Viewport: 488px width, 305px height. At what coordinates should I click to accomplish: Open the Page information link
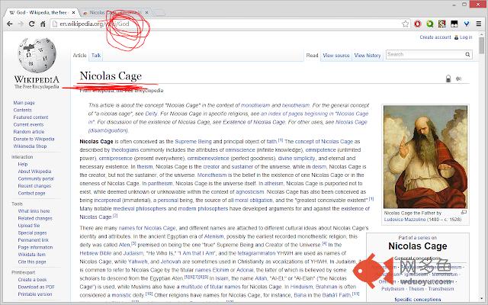[35, 247]
